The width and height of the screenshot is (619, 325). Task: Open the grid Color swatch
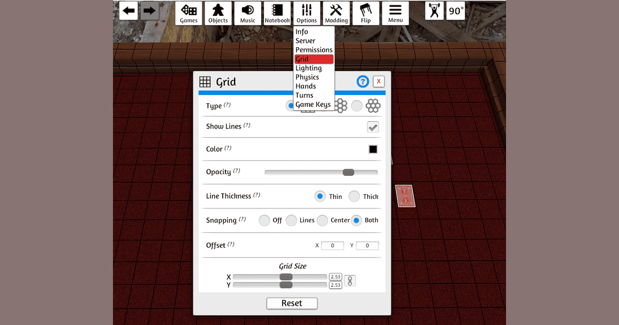click(x=372, y=149)
